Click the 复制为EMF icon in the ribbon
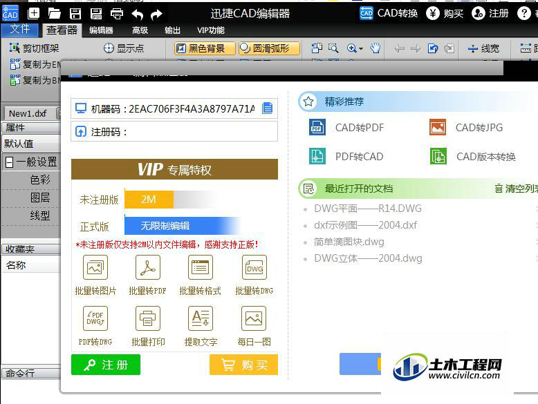 click(x=15, y=64)
